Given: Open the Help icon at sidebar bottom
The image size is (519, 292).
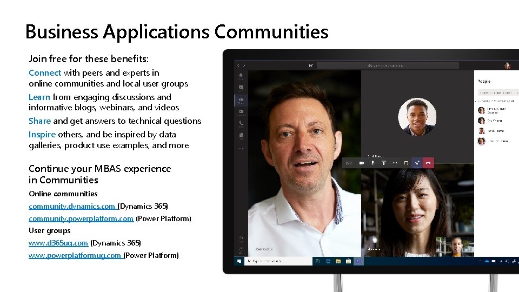Looking at the screenshot, I should click(241, 250).
